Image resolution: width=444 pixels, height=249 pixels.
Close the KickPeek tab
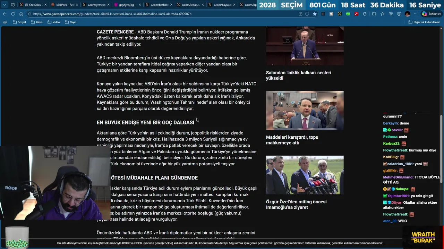pos(77,5)
